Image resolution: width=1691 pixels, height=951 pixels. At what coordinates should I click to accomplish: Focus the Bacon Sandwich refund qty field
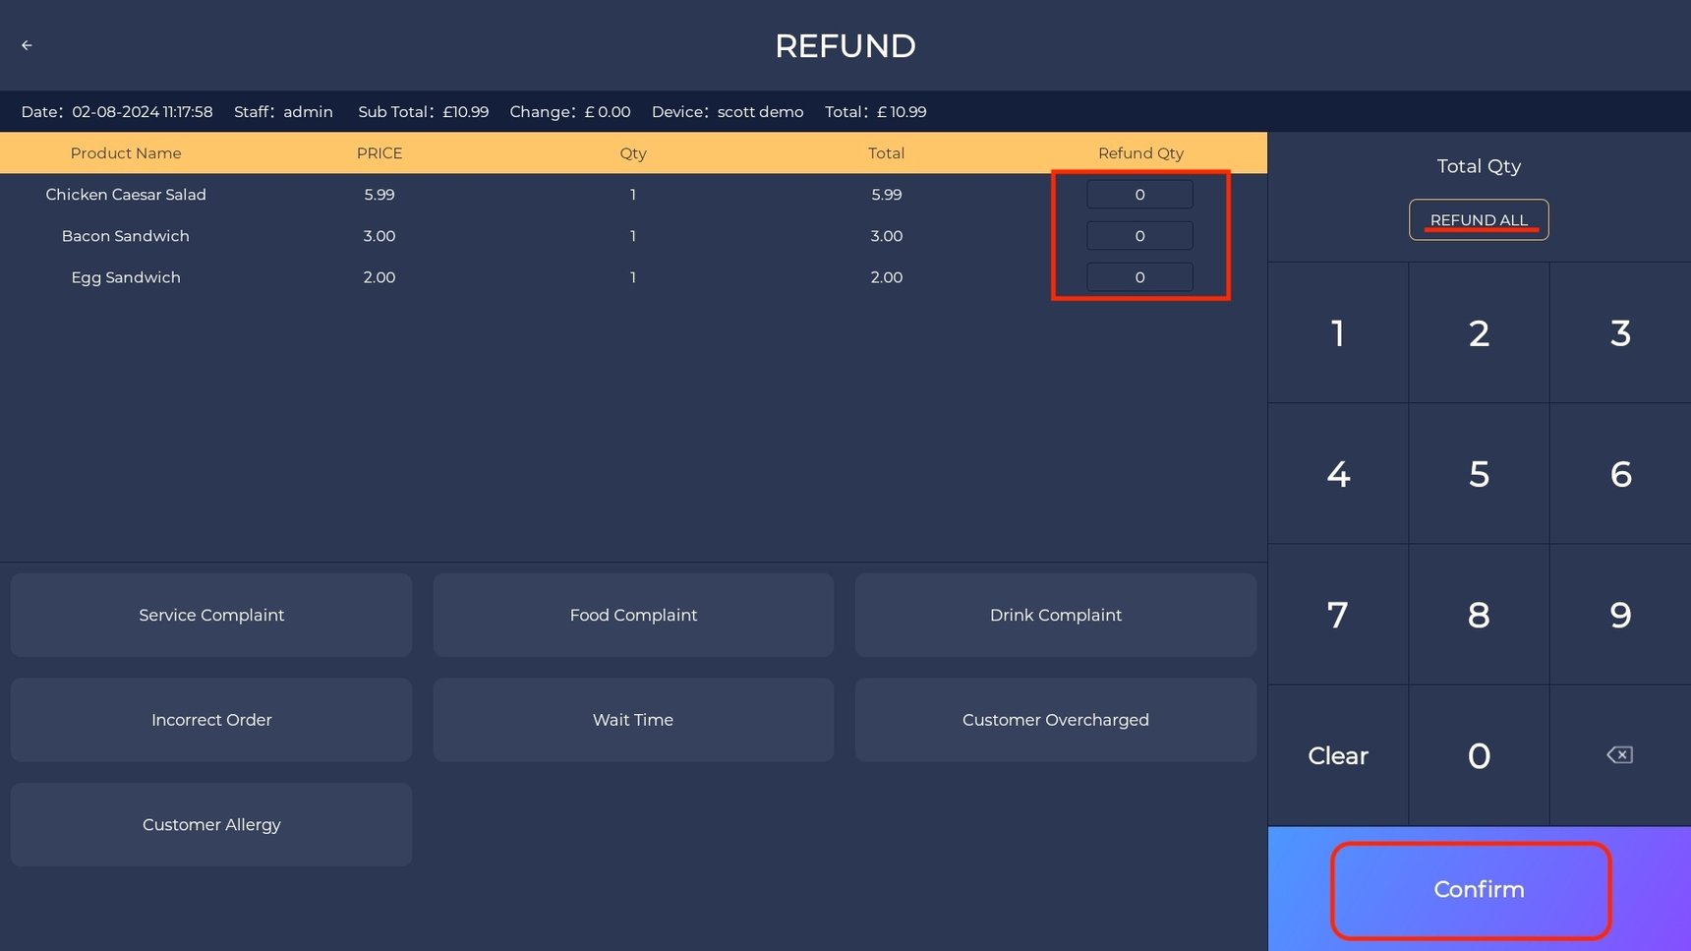[x=1139, y=236]
